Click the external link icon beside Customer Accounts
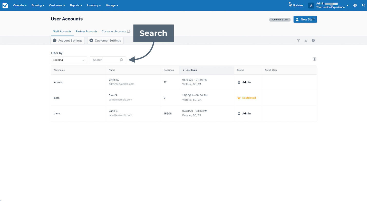This screenshot has height=201, width=367. [x=129, y=31]
